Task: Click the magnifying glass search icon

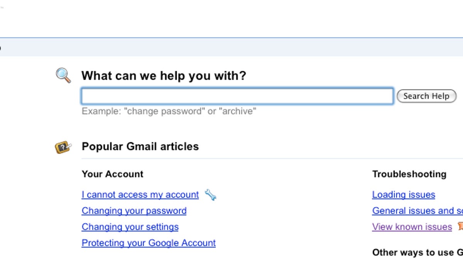Action: [x=63, y=75]
